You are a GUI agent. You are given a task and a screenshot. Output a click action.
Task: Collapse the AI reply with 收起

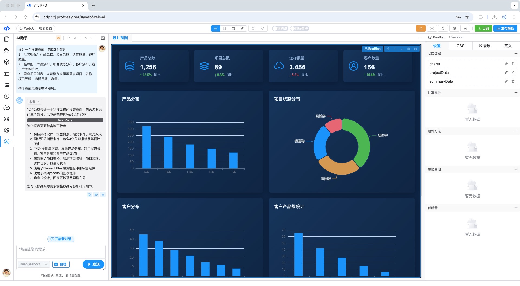(x=34, y=102)
